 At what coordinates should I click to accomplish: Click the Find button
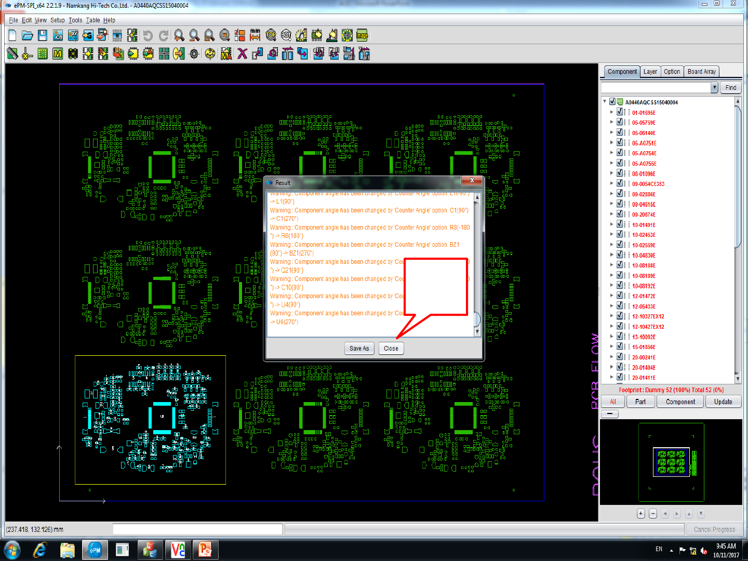pos(731,87)
